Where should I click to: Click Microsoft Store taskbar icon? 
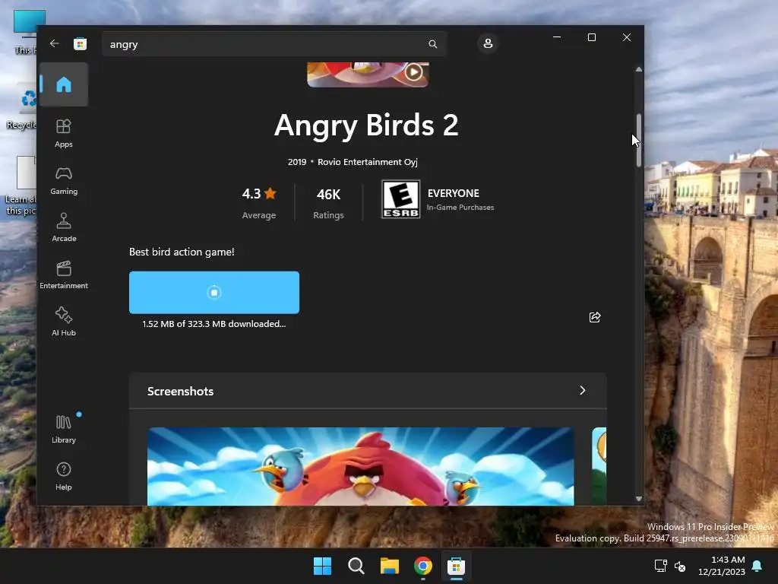point(456,566)
